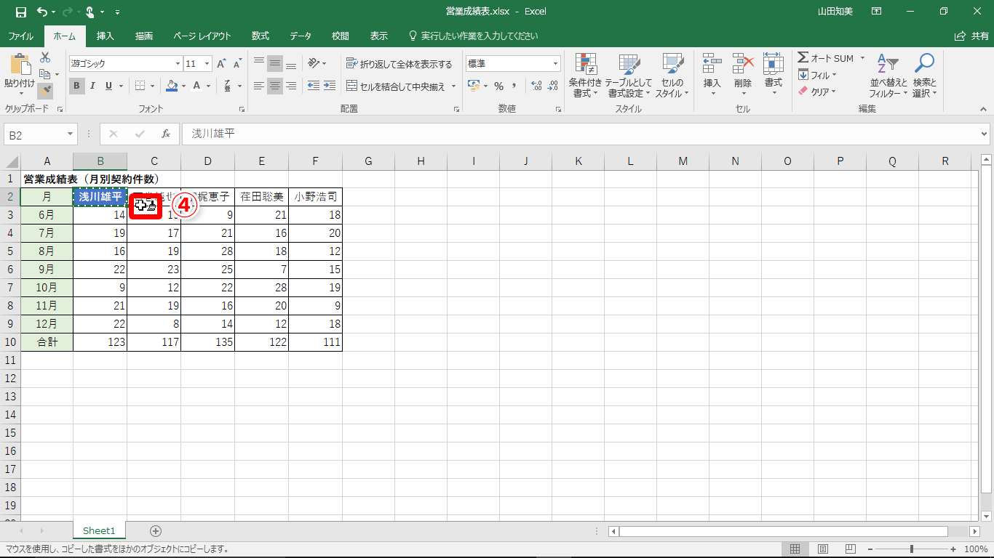Undo the last action
The height and width of the screenshot is (558, 994).
[41, 12]
